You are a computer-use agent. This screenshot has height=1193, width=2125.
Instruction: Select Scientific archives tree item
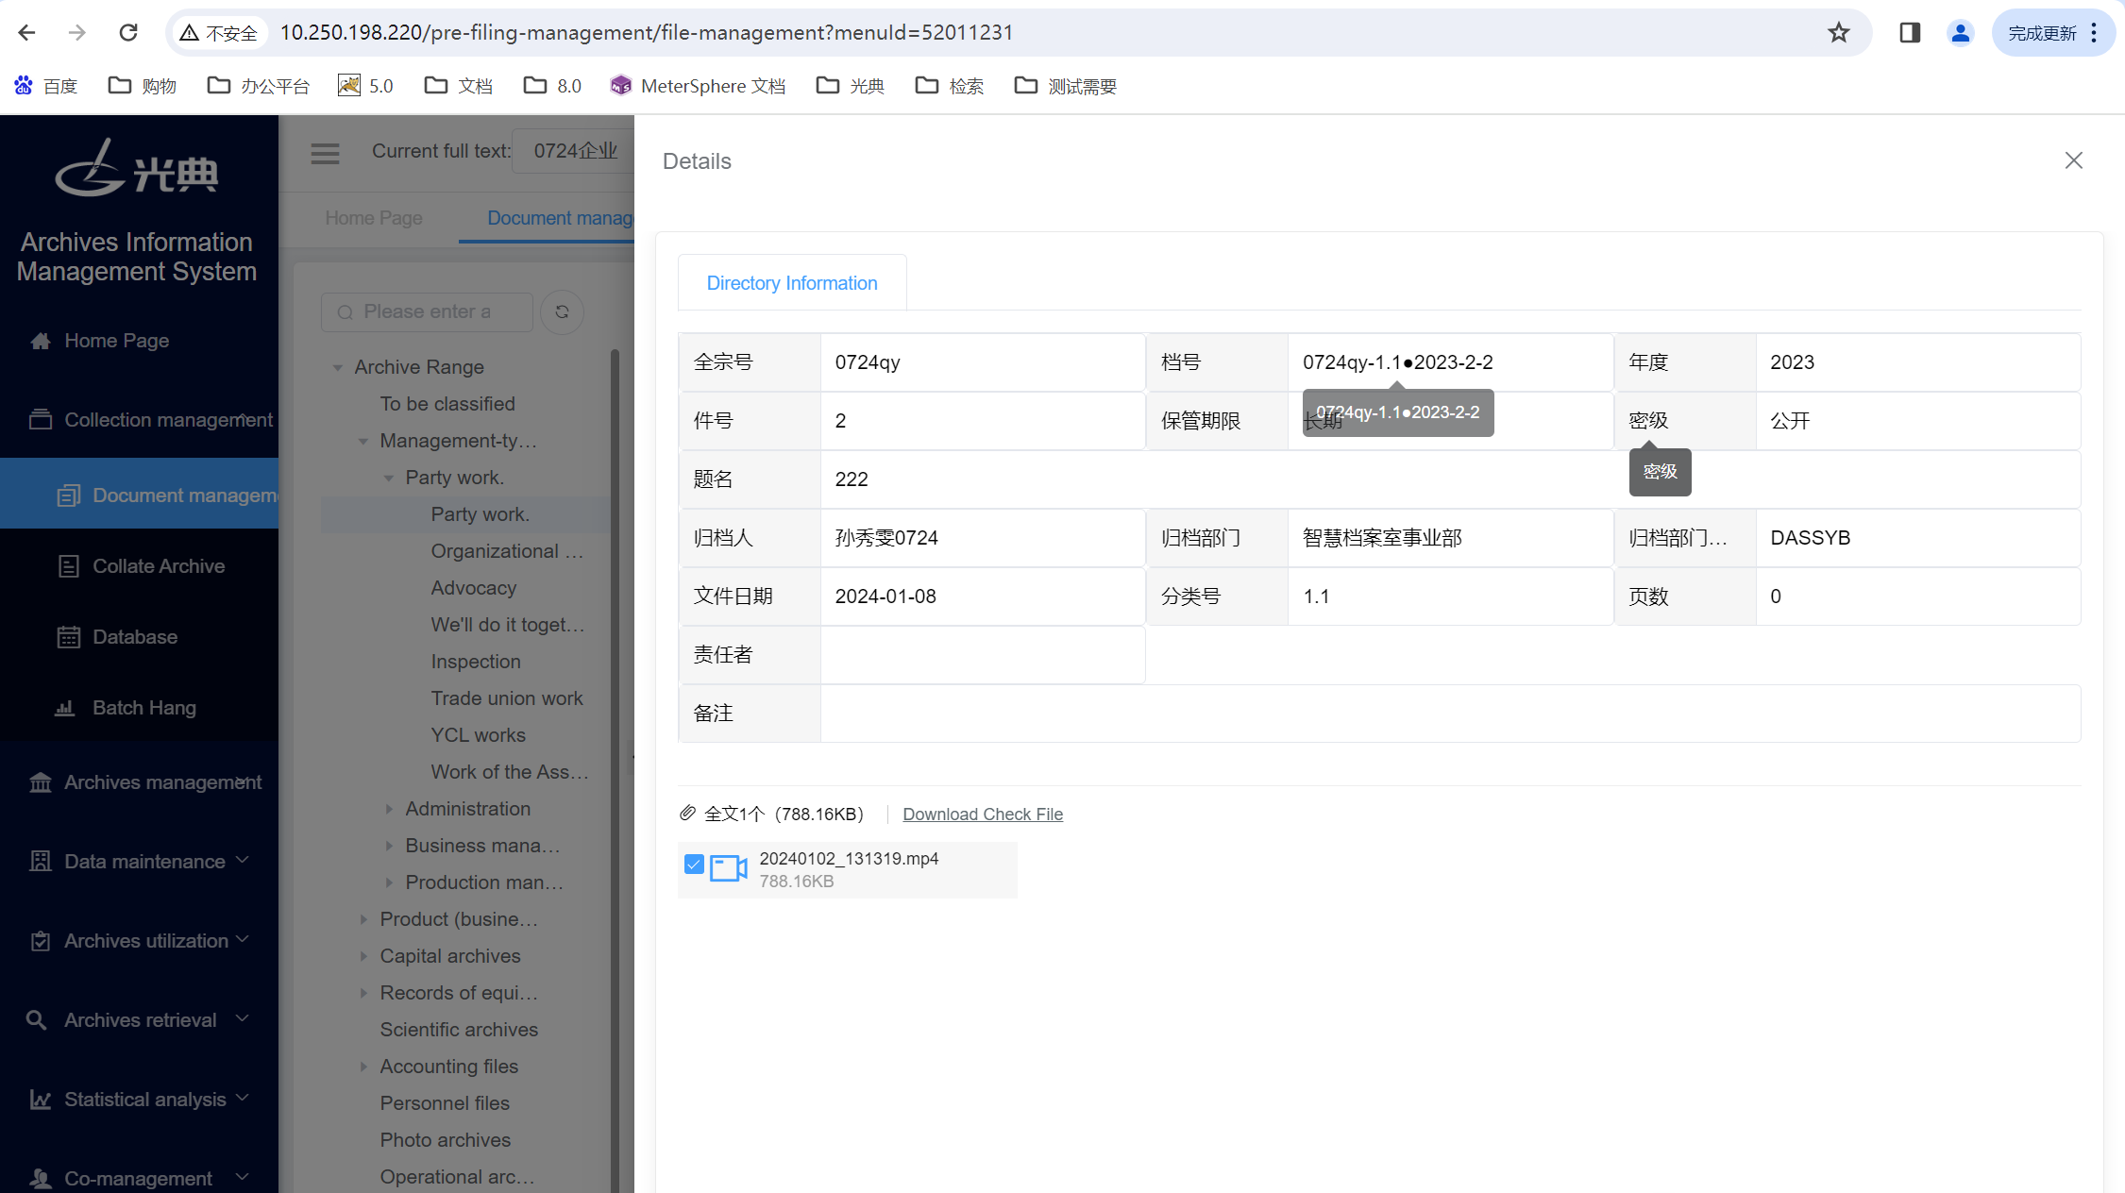459,1030
